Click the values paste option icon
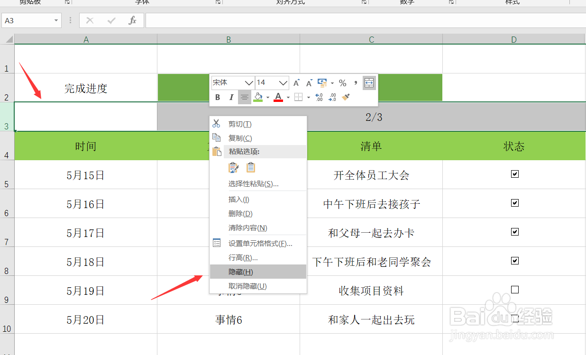586x355 pixels. [250, 167]
